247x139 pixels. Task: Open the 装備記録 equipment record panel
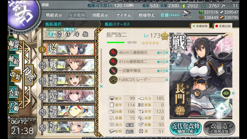[x=223, y=26]
